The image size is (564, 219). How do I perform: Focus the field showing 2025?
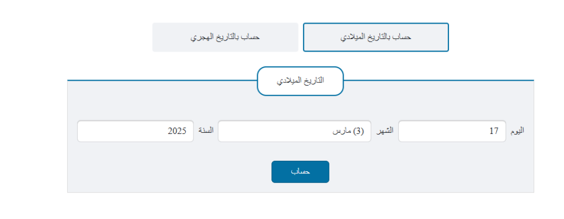click(x=135, y=131)
